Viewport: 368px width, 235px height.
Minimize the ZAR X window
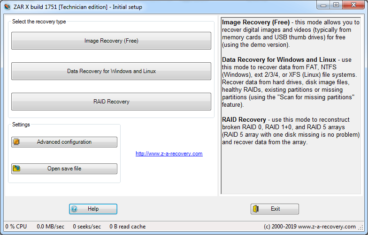(x=323, y=5)
